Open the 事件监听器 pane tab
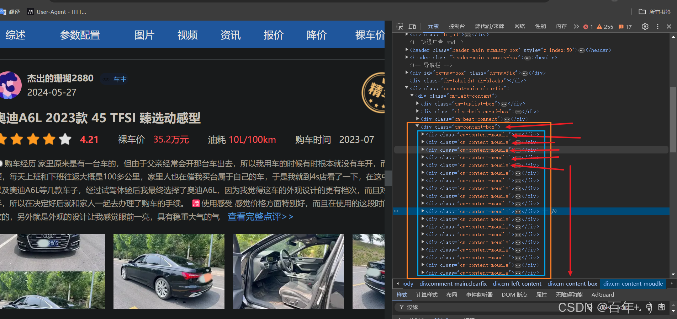677x319 pixels. 479,295
